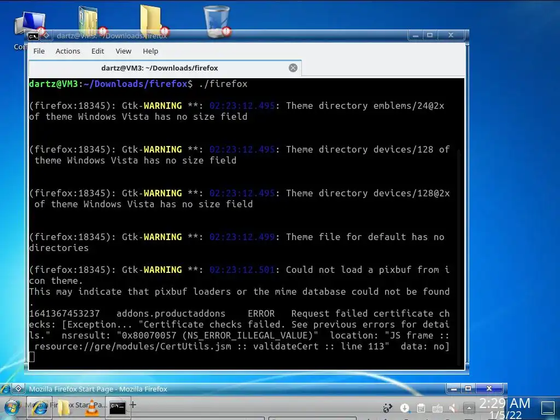Open the file manager folder in the taskbar
560x420 pixels.
tap(64, 407)
